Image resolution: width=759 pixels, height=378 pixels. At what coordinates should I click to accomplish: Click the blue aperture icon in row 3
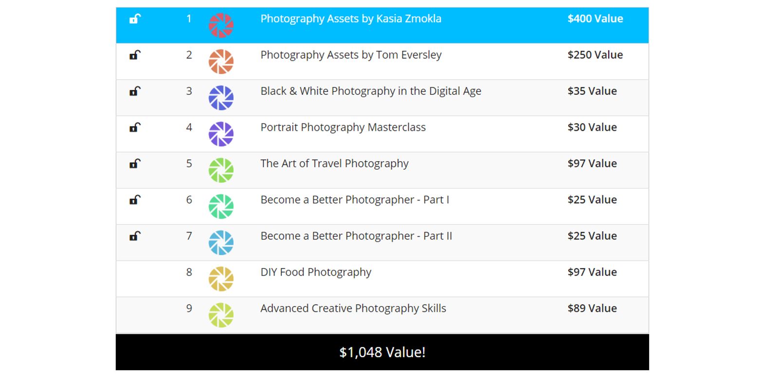pos(221,98)
